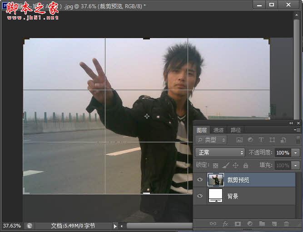303x232 pixels.
Task: Click the layers panel bottom resize grip
Action: point(247,229)
